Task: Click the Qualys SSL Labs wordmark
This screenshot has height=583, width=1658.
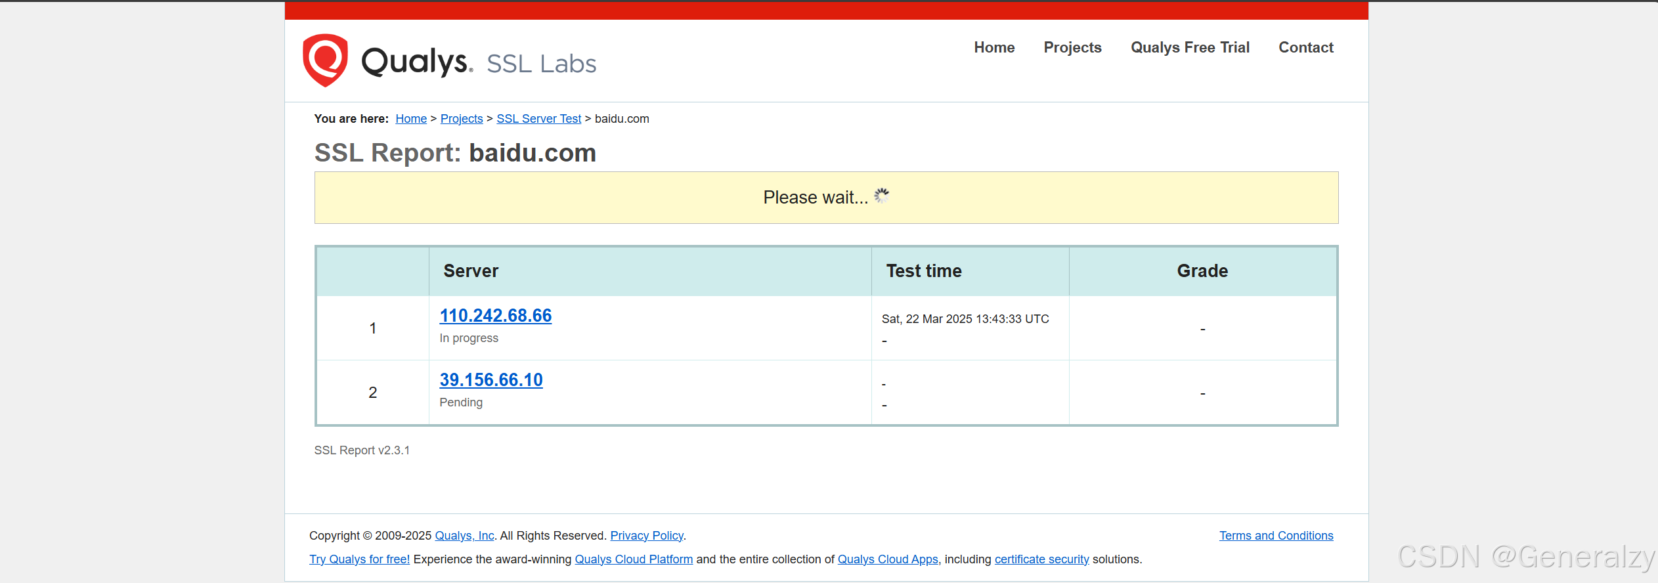Action: click(479, 62)
